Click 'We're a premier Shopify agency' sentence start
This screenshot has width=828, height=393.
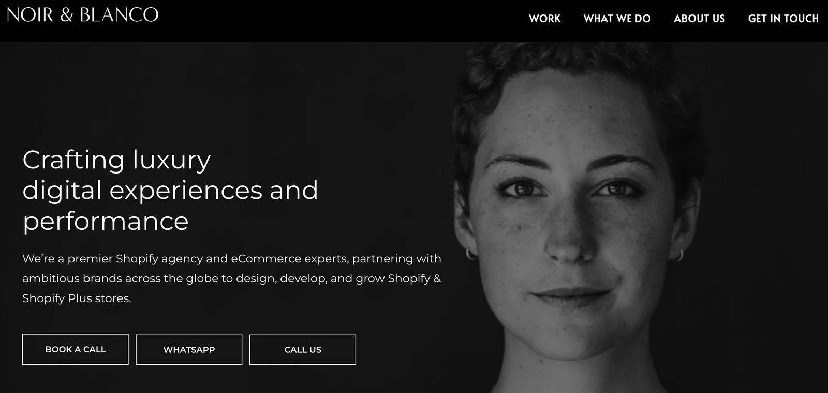125,259
